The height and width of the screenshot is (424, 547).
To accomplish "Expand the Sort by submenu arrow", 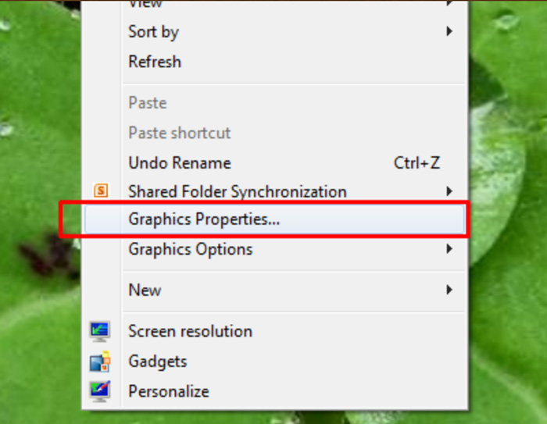I will coord(449,32).
